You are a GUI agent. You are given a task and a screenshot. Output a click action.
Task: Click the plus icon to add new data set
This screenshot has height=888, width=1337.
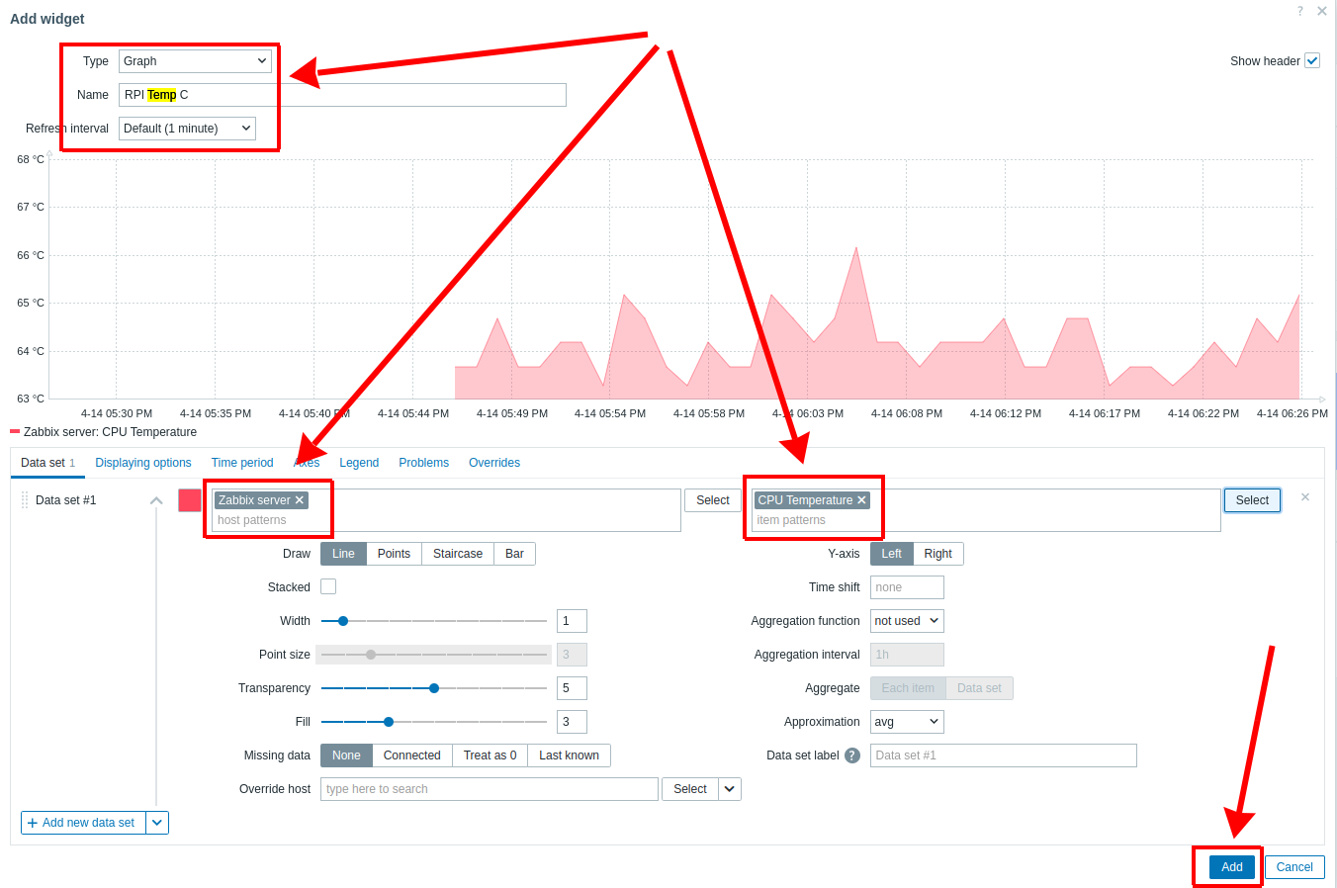(x=31, y=822)
